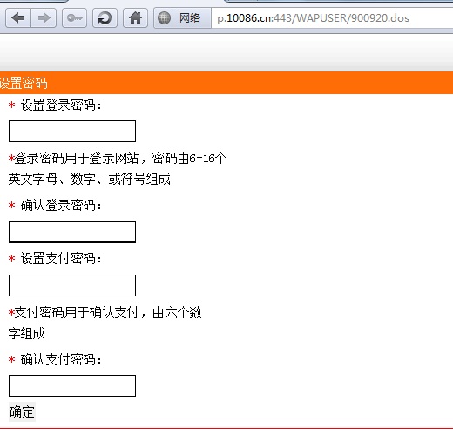Click the 确认登录密码 label text
This screenshot has width=453, height=442.
(x=61, y=205)
